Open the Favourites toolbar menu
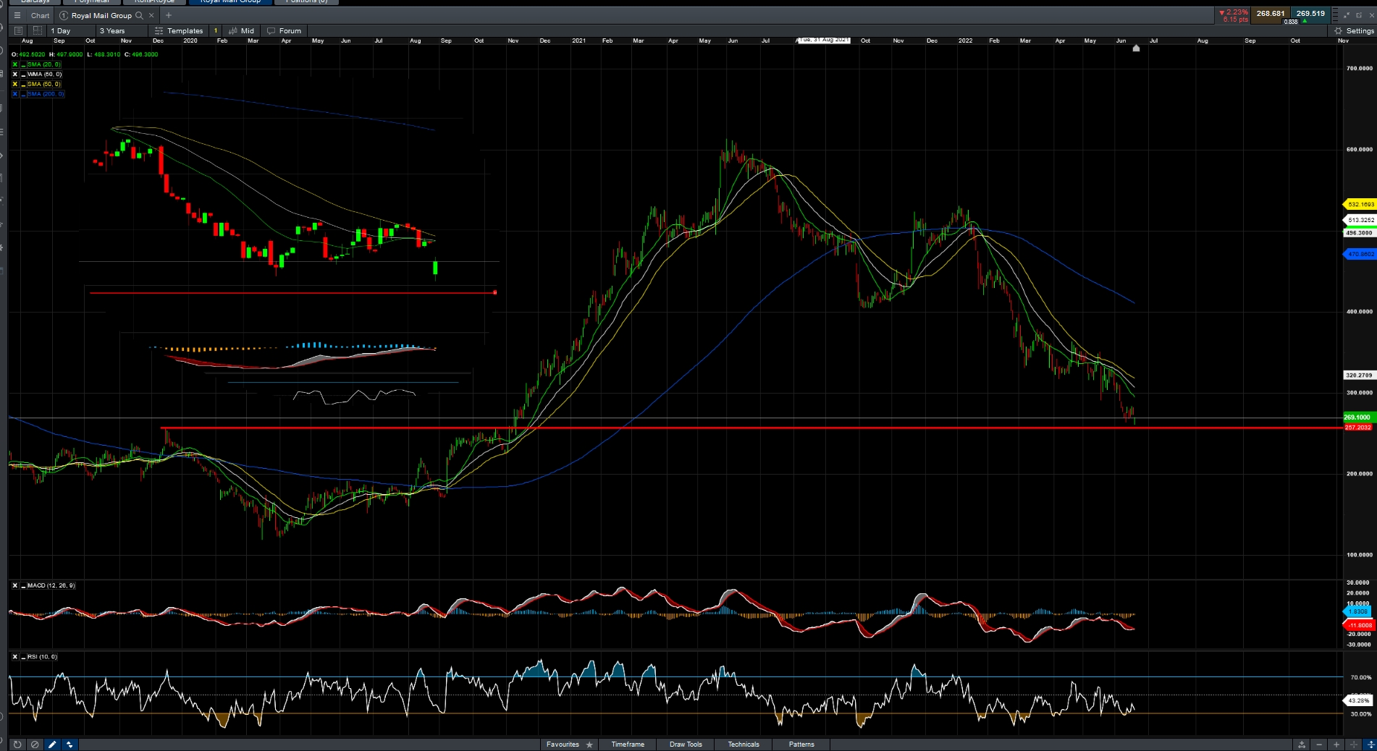 point(569,744)
